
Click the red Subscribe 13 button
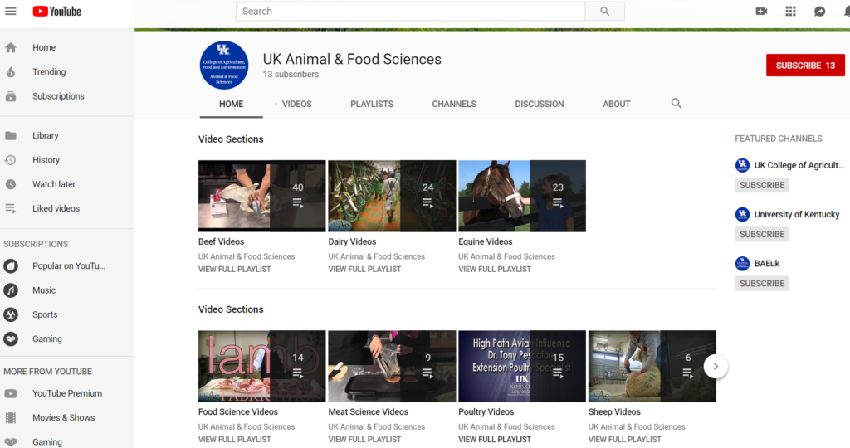805,66
